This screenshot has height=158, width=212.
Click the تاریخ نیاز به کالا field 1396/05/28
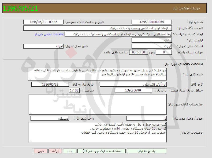click(50, 84)
